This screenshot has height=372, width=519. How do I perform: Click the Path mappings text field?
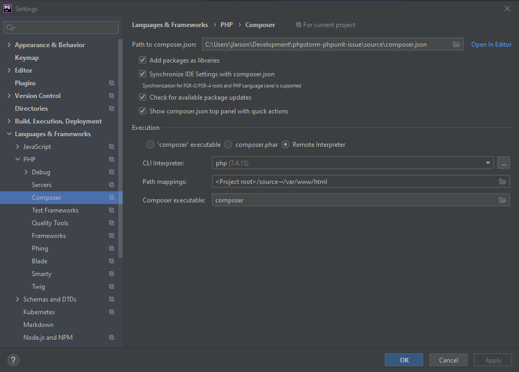coord(361,181)
